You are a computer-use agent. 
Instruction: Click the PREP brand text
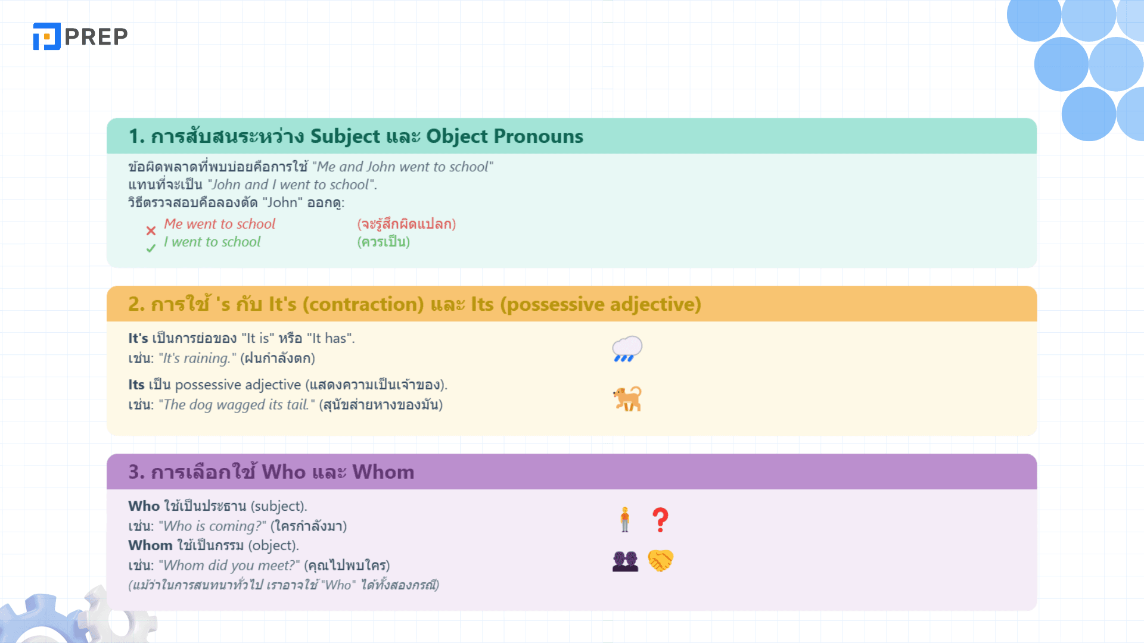point(96,37)
